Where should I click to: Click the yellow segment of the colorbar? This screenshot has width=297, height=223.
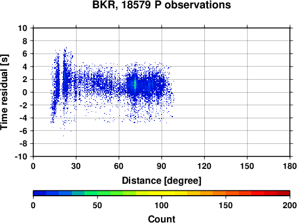click(x=162, y=193)
